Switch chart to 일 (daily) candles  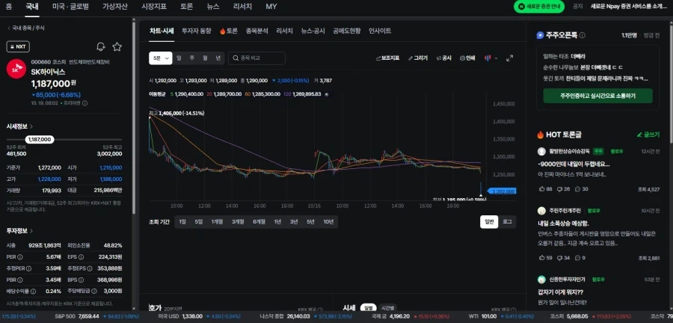coord(179,58)
